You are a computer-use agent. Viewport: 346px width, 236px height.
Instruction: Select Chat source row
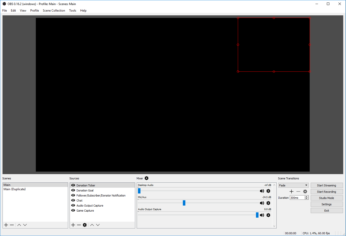click(x=102, y=201)
